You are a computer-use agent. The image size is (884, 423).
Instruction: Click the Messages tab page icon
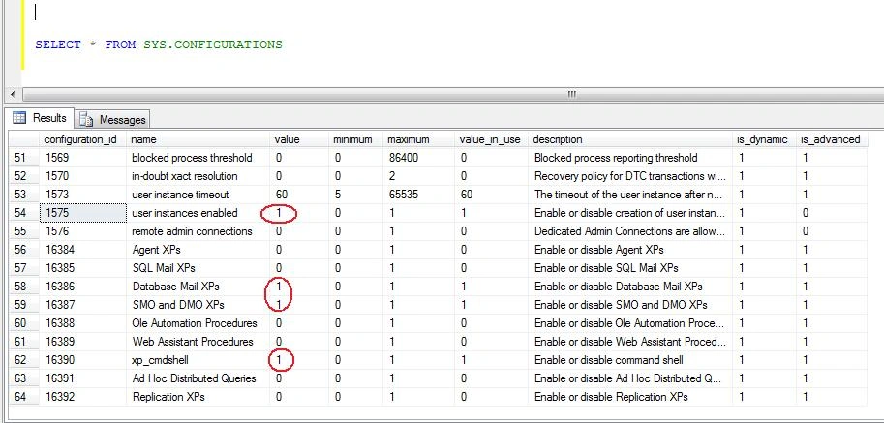(x=86, y=119)
